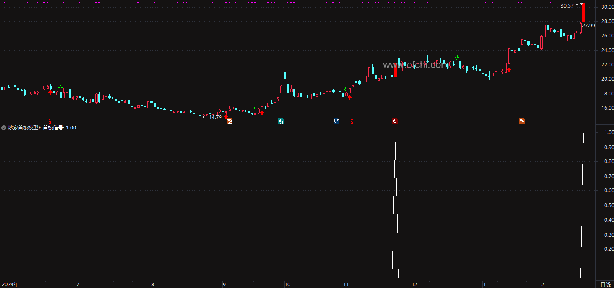Viewport: 614px width, 288px height.
Task: Click green down arrow in December
Action: (457, 57)
